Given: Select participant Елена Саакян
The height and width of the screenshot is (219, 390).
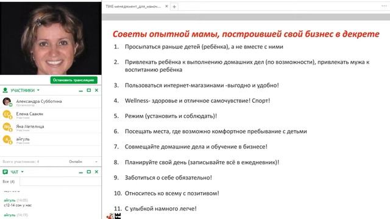Looking at the screenshot, I should coord(51,115).
